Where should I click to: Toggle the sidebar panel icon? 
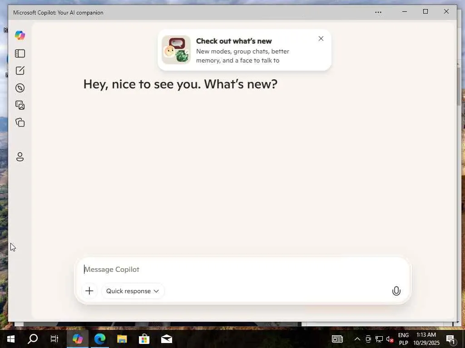tap(20, 53)
